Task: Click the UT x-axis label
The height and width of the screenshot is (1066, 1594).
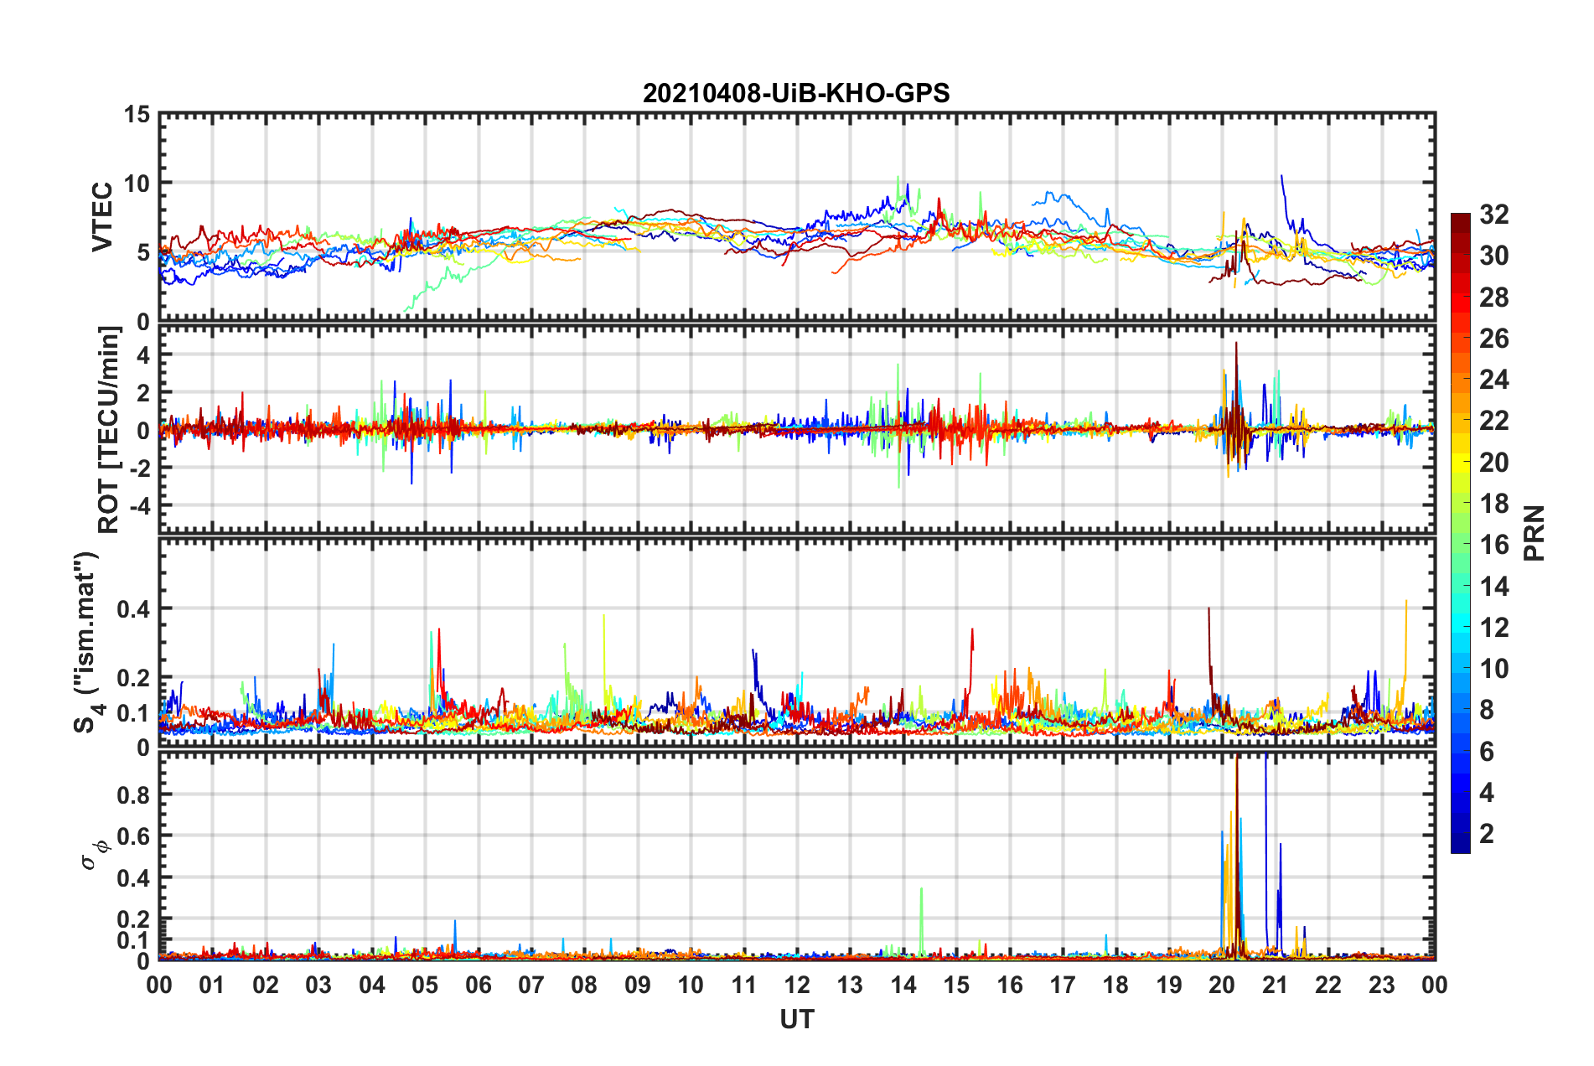Action: click(x=796, y=1019)
